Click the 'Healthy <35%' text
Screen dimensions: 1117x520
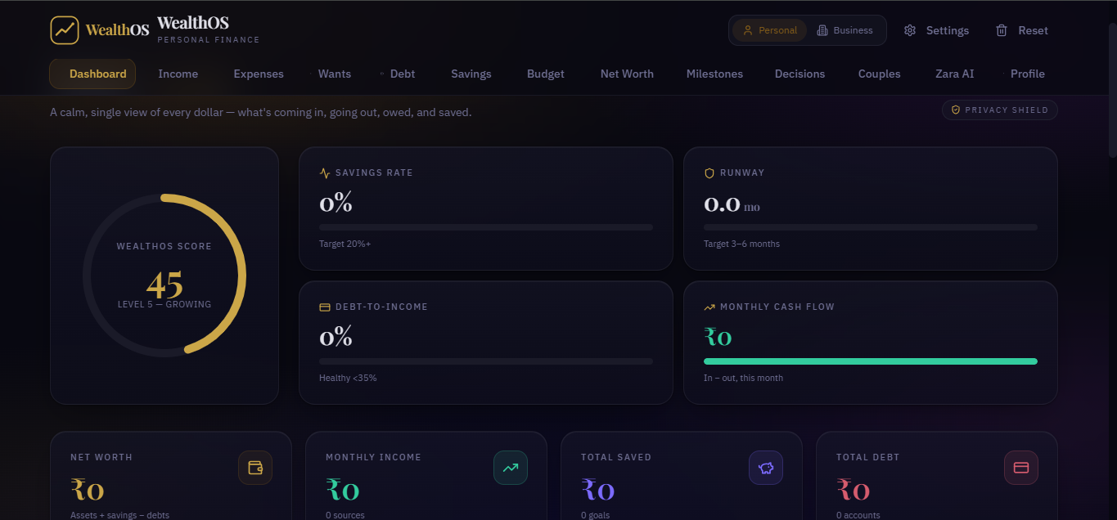348,378
